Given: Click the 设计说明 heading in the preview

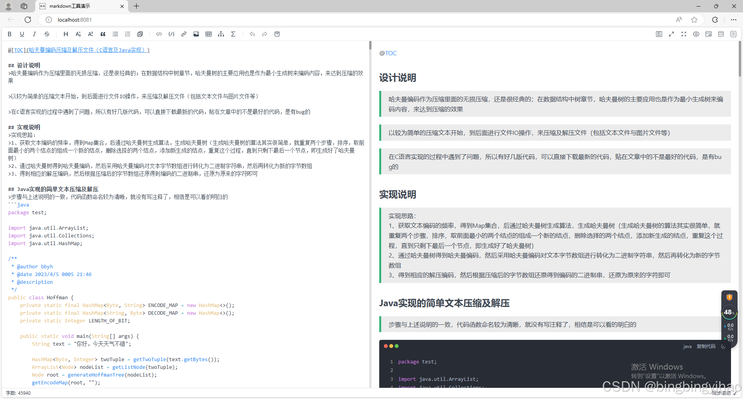Looking at the screenshot, I should [398, 78].
